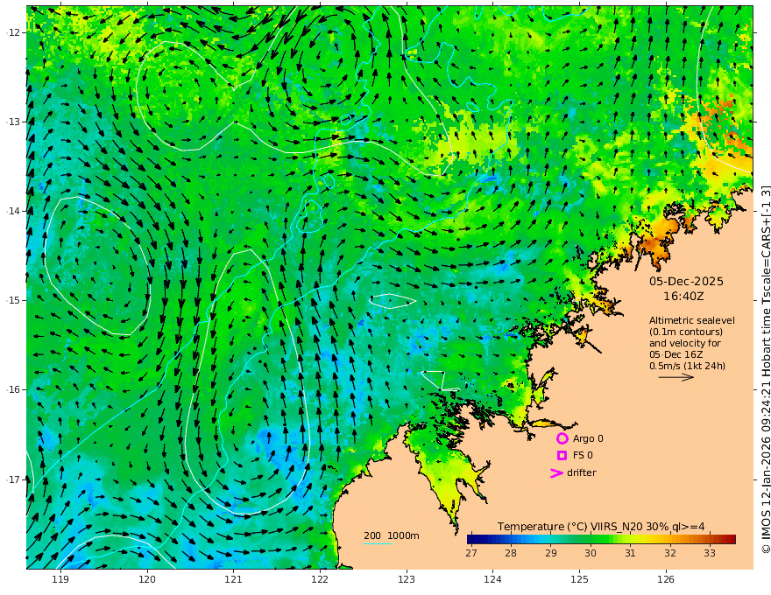The image size is (771, 595).
Task: Click the magenta Argo circle legend symbol
Action: 562,438
